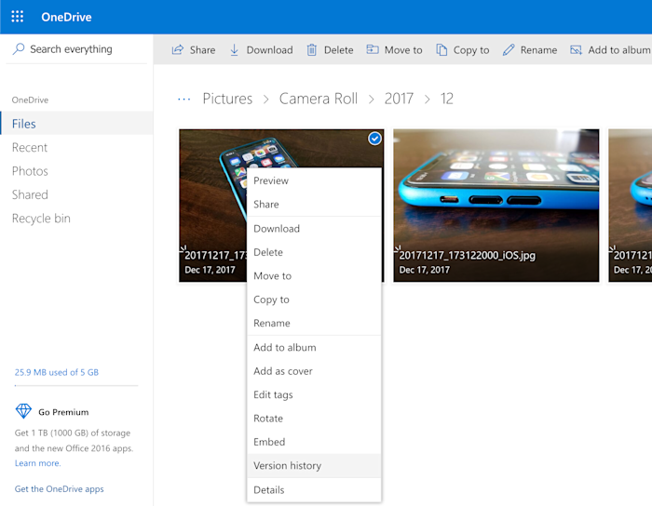Click the Go Premium diamond icon

click(x=23, y=411)
